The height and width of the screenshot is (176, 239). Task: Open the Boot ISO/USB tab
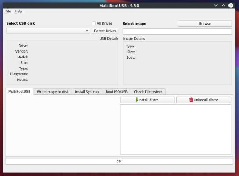(x=117, y=92)
